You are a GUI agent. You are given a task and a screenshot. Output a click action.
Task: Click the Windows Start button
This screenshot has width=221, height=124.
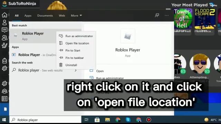point(4,120)
